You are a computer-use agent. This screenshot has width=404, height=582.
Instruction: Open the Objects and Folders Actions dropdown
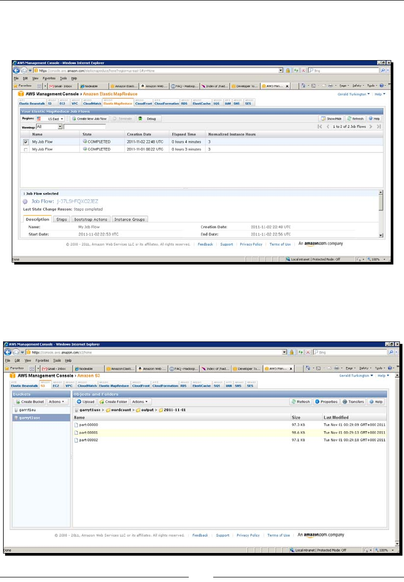[x=140, y=402]
